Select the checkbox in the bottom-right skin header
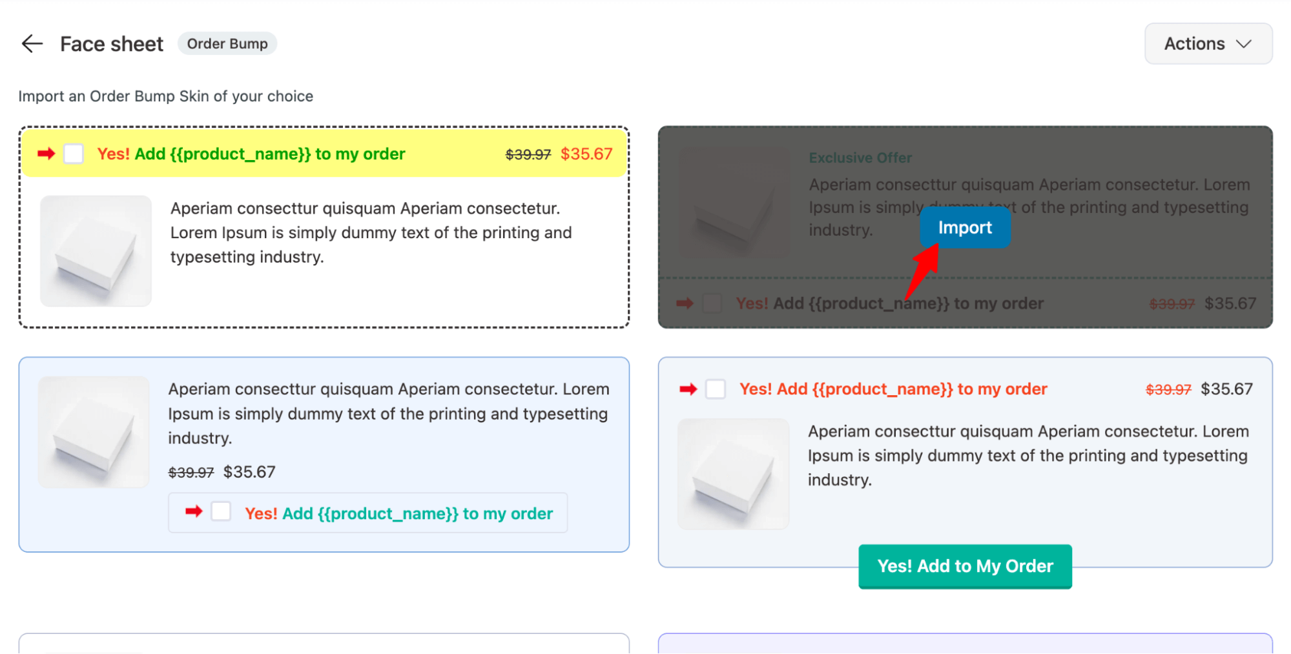 [x=715, y=389]
